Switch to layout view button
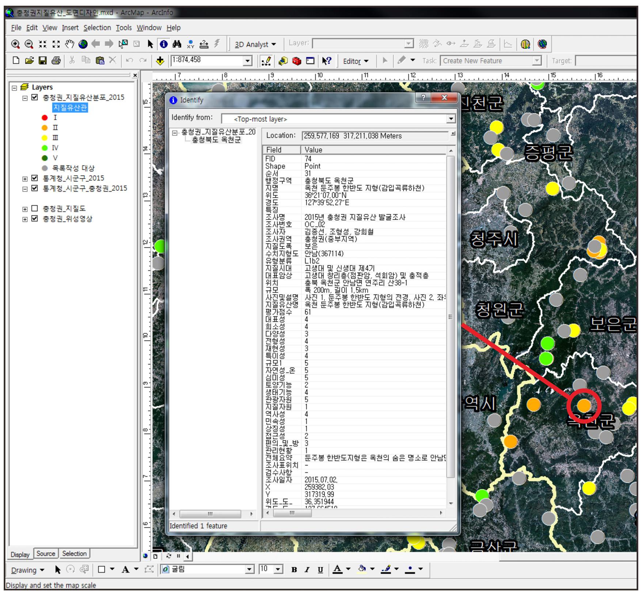Screen dimensions: 642x596 pos(155,557)
